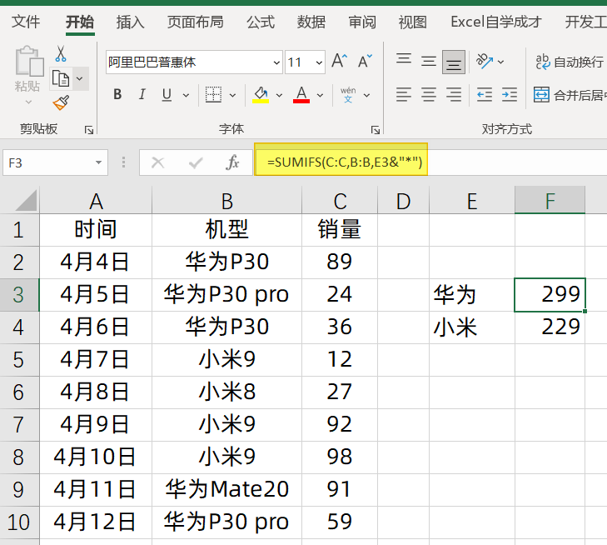Open the Excel自学成才 tab
Screen dimensions: 607x545
click(x=496, y=22)
